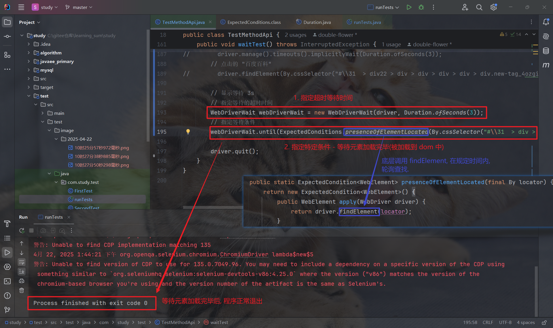The height and width of the screenshot is (328, 553).
Task: Toggle scroll to end in Run console
Action: pos(22,271)
